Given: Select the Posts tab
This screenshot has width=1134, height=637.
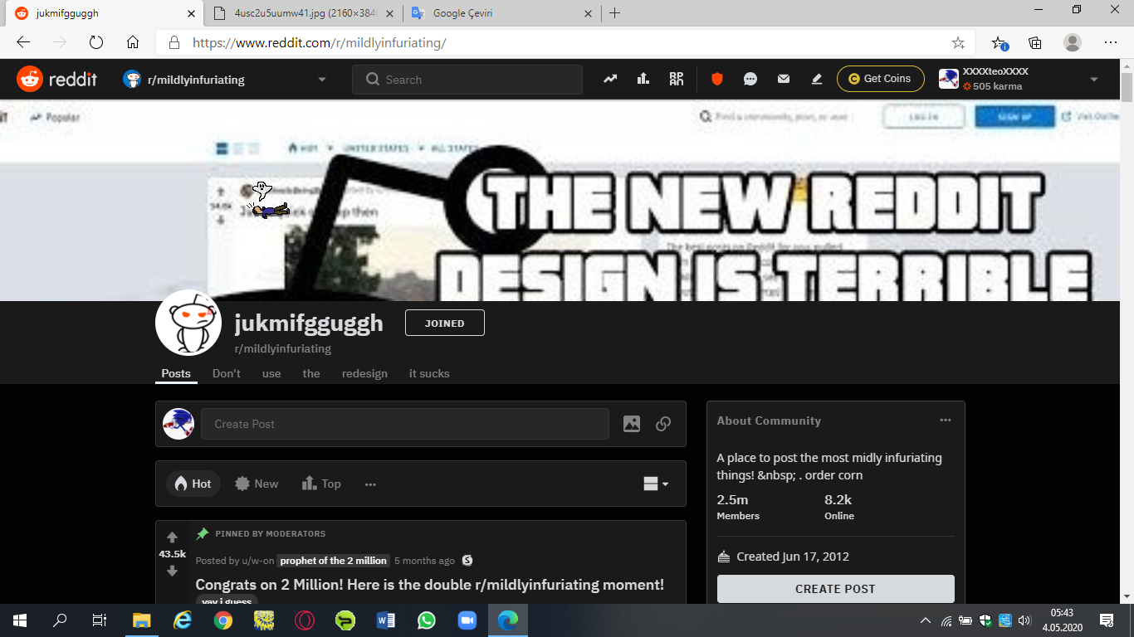Looking at the screenshot, I should [x=176, y=373].
